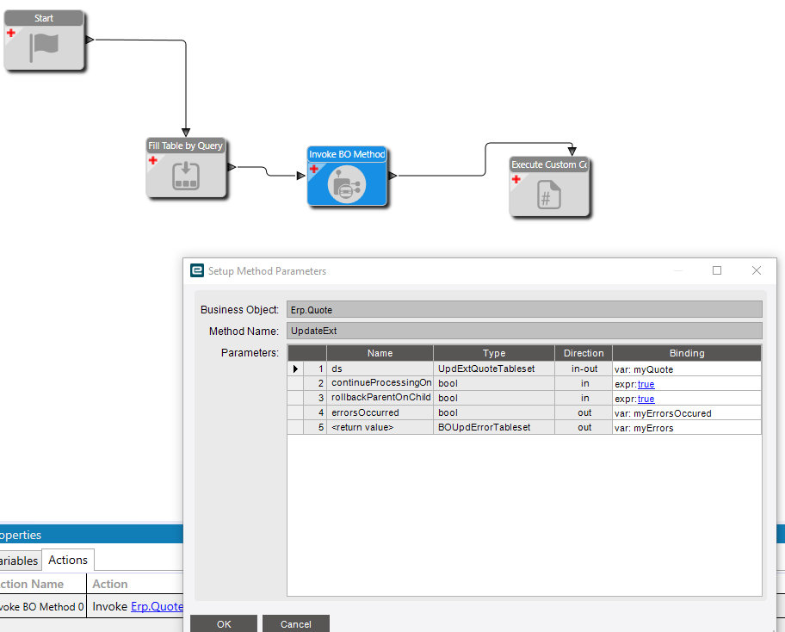Screen dimensions: 785x632
Task: Click the red plus on the Start node
Action: tap(11, 33)
